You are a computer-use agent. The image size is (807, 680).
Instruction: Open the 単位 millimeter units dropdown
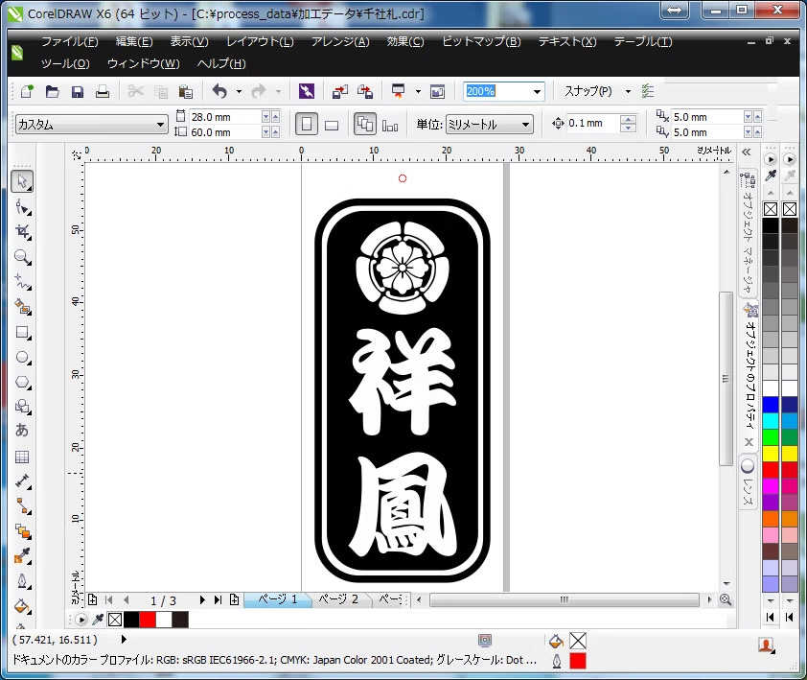[525, 124]
